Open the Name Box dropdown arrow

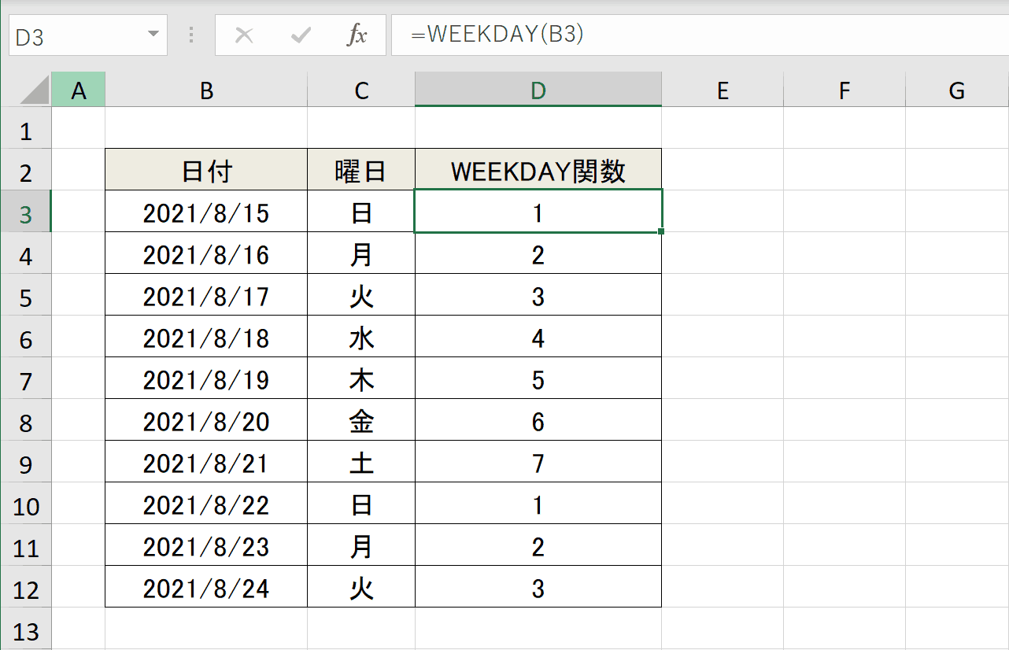[152, 35]
